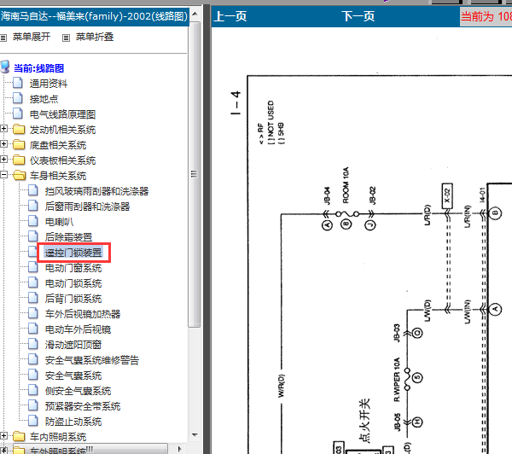Open 后背门锁系统 document icon
Image resolution: width=512 pixels, height=454 pixels.
[33, 298]
